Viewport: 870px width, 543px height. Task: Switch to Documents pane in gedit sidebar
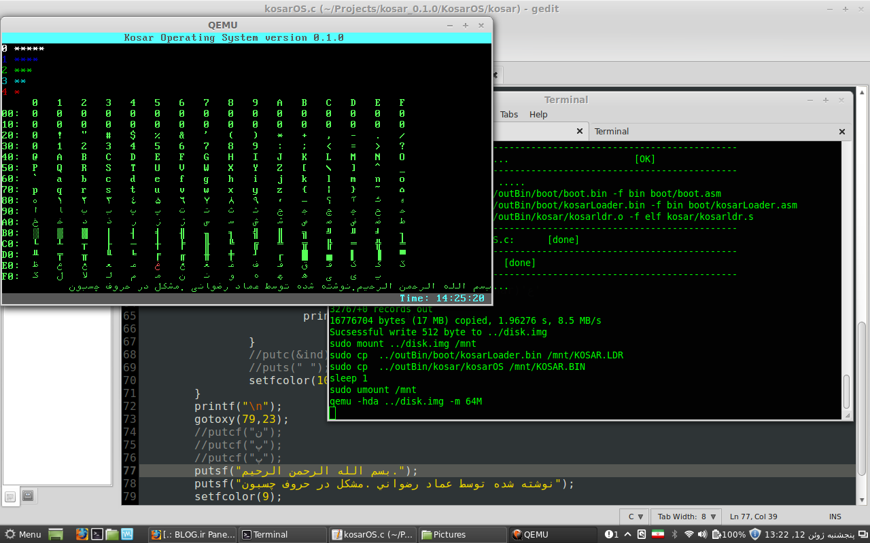click(10, 496)
